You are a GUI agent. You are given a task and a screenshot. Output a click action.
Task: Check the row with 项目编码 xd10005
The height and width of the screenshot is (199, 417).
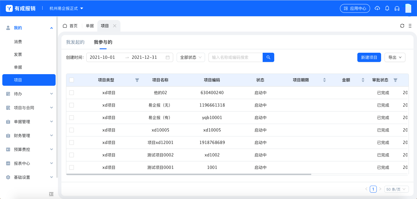pyautogui.click(x=72, y=130)
